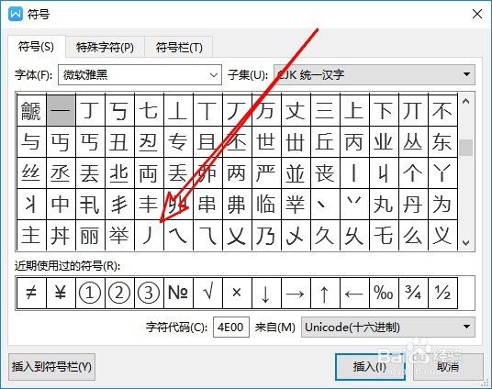492x389 pixels.
Task: Pick the character 乃 in the grid
Action: coord(267,235)
